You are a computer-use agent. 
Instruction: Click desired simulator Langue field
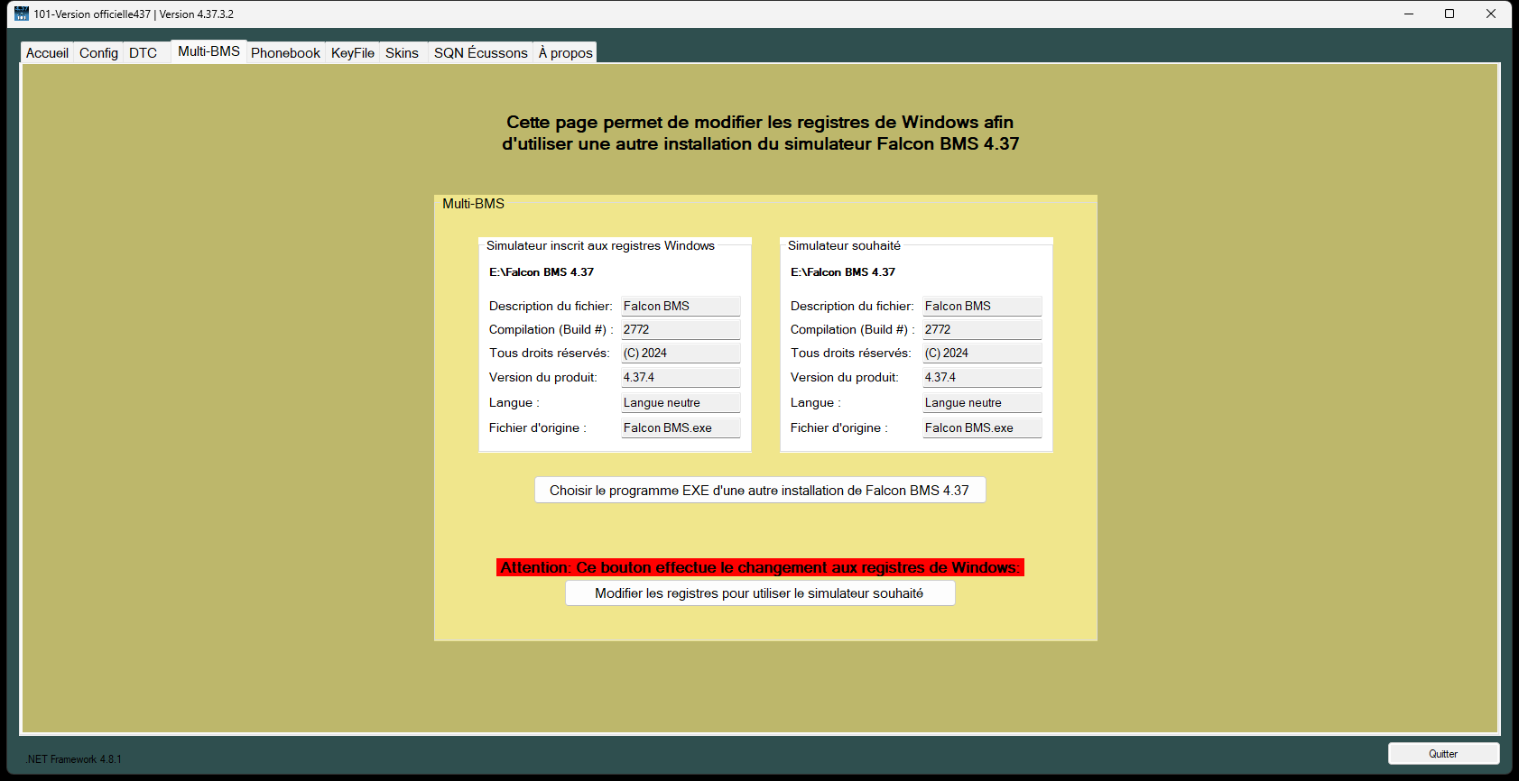pos(983,402)
